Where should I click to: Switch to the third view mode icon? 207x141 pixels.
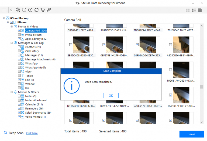(200, 10)
